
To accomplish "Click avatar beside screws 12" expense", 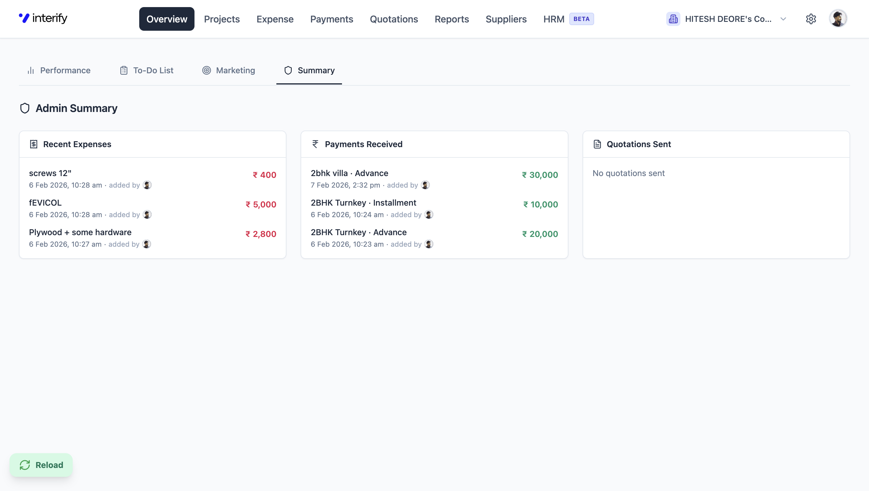I will (x=147, y=185).
